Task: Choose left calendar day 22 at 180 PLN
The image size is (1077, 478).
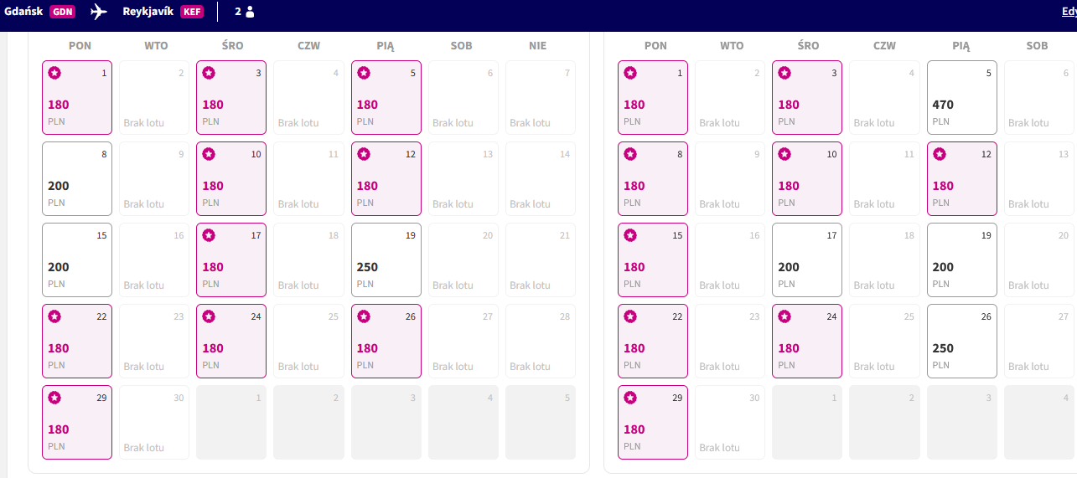Action: tap(77, 341)
